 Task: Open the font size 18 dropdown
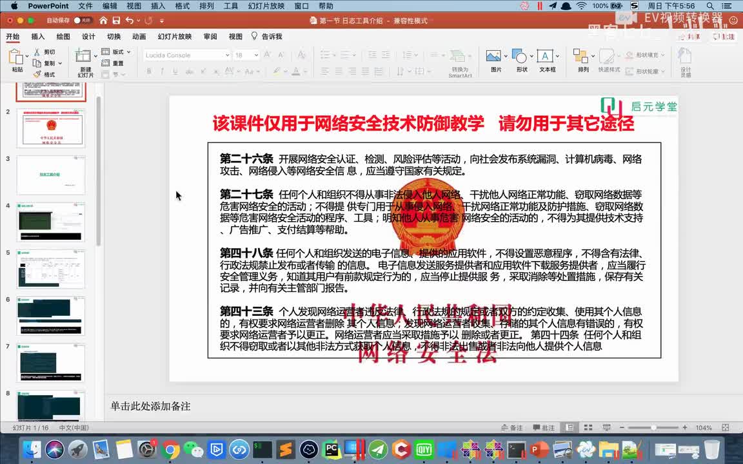click(256, 55)
